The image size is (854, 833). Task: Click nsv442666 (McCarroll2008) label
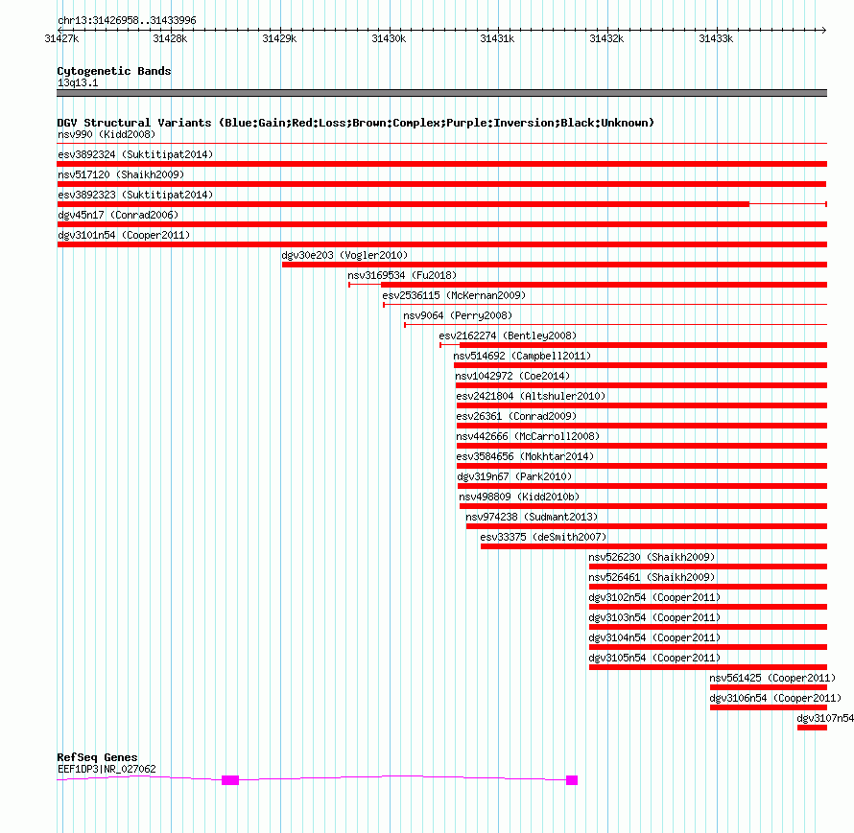coord(528,436)
